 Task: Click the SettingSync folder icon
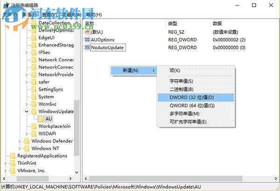pyautogui.click(x=34, y=89)
